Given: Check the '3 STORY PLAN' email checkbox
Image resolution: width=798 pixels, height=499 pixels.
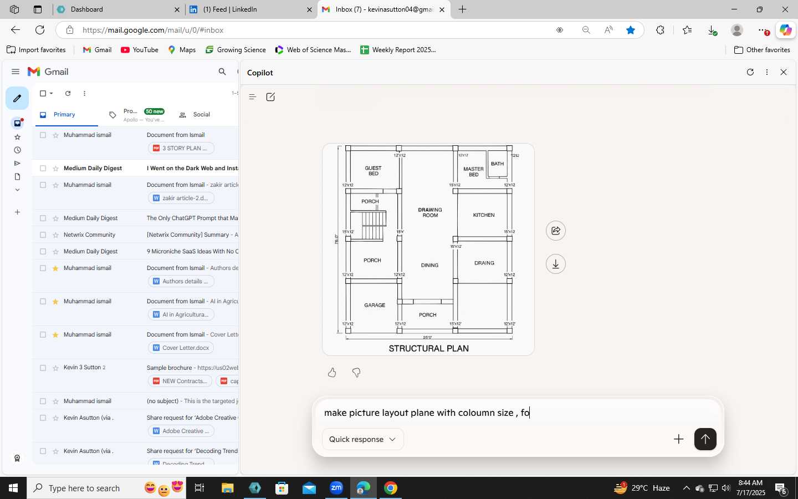Looking at the screenshot, I should 43,135.
